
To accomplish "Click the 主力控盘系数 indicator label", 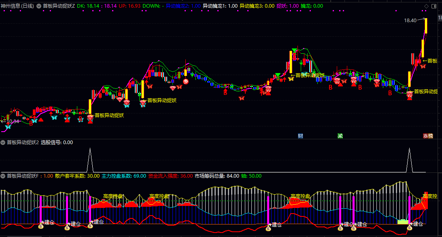I will click(x=117, y=176).
